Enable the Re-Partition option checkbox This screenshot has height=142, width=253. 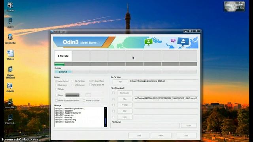(x=73, y=81)
